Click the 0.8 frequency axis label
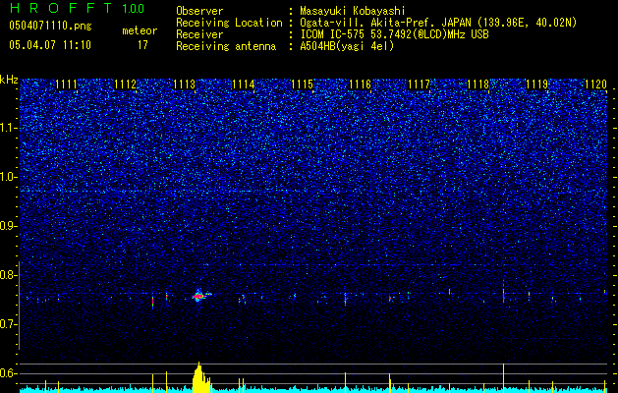This screenshot has height=393, width=618. coord(9,275)
